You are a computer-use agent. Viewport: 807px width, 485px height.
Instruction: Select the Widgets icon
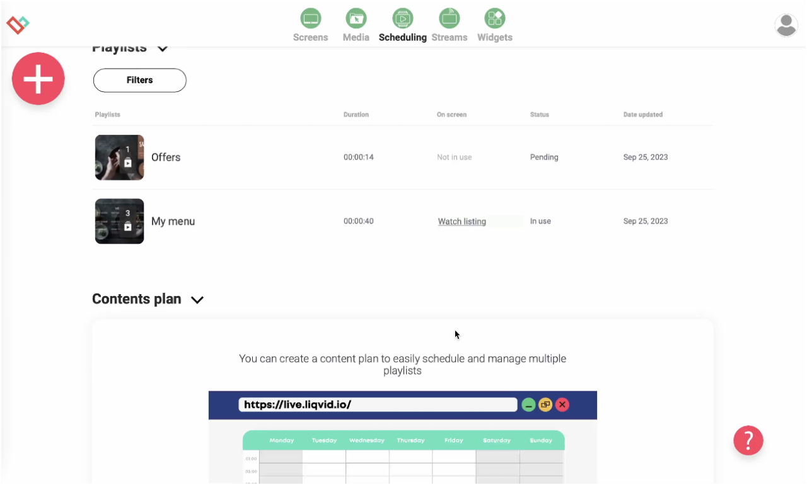(x=494, y=18)
